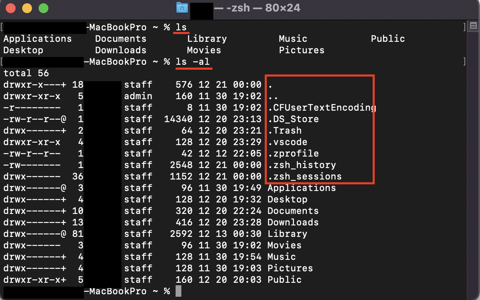The image size is (480, 300).
Task: Zoom the window with the green button
Action: (43, 8)
